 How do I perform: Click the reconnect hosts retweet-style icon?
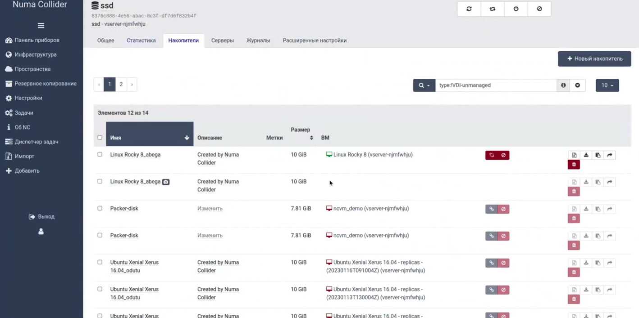click(x=493, y=9)
